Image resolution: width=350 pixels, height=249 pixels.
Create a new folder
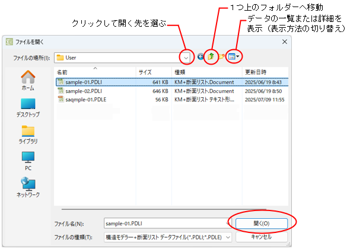click(x=221, y=57)
